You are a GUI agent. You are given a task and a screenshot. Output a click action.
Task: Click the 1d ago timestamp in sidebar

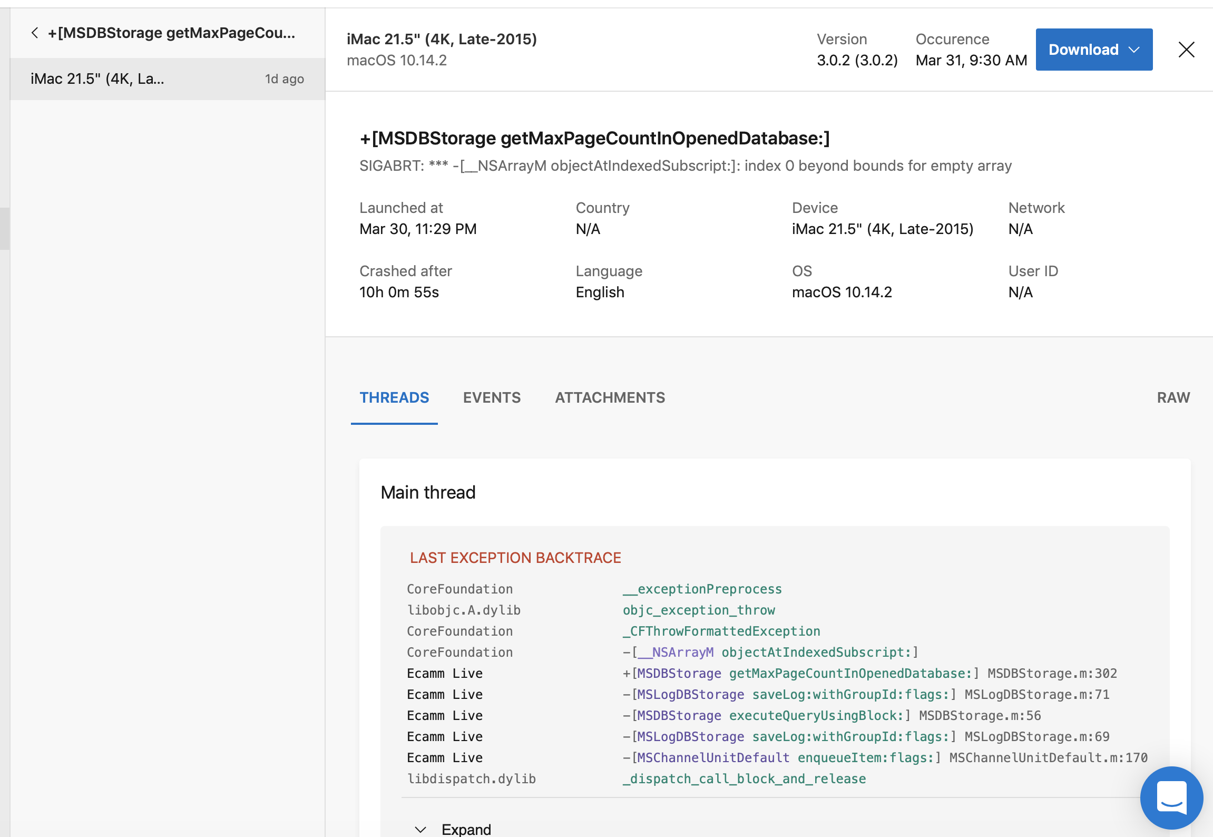(284, 79)
